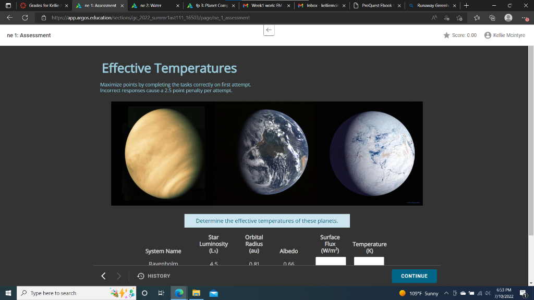The width and height of the screenshot is (534, 300).
Task: Click the 'System Name' column header
Action: coord(163,251)
